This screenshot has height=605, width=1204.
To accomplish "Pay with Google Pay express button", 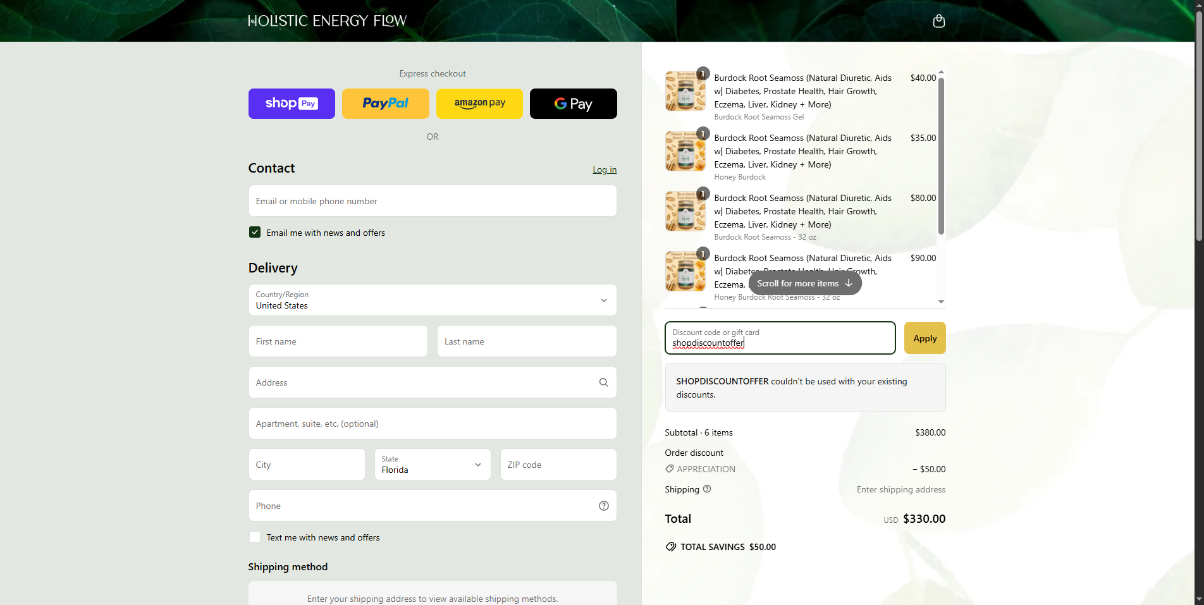I will coord(574,104).
